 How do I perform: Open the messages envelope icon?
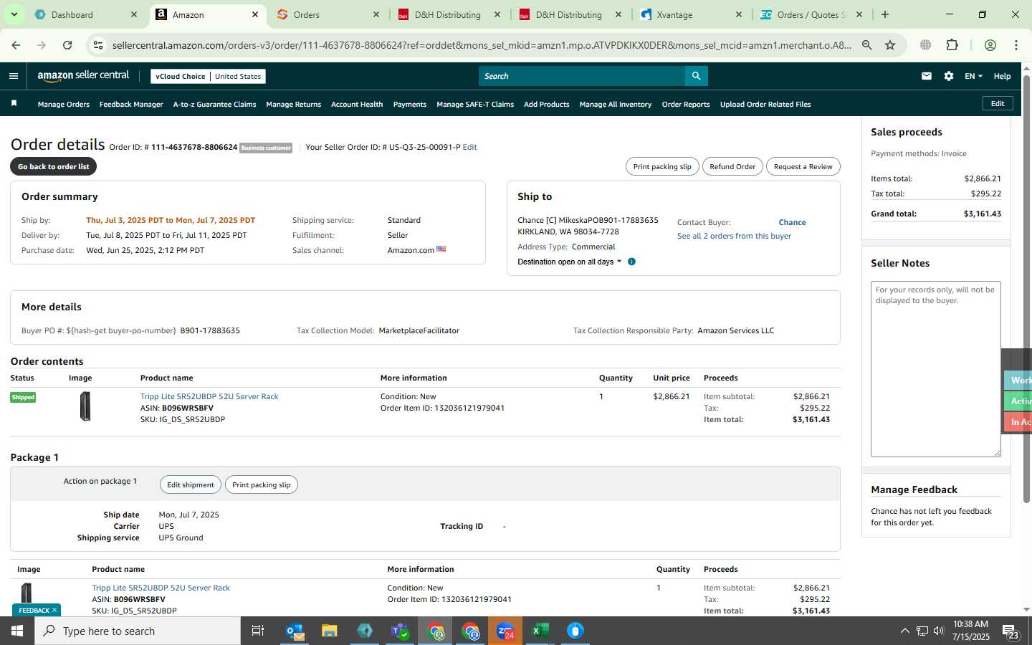tap(927, 76)
